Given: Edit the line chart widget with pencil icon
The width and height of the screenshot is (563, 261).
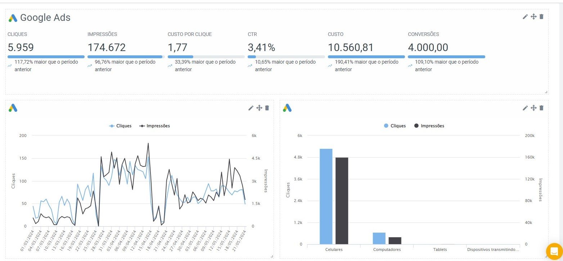Looking at the screenshot, I should 251,108.
